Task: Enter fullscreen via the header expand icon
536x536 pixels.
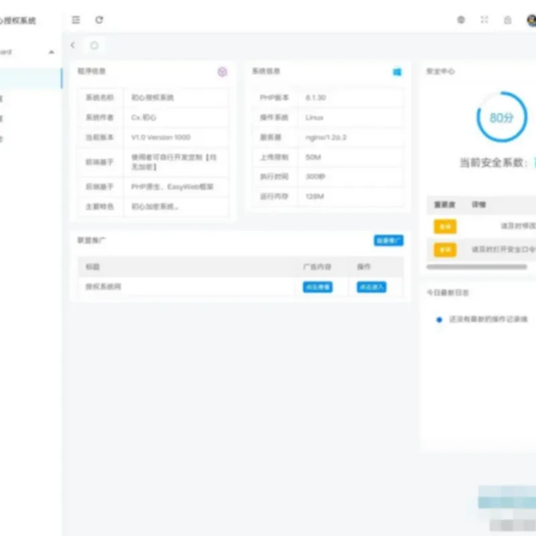Action: tap(484, 20)
